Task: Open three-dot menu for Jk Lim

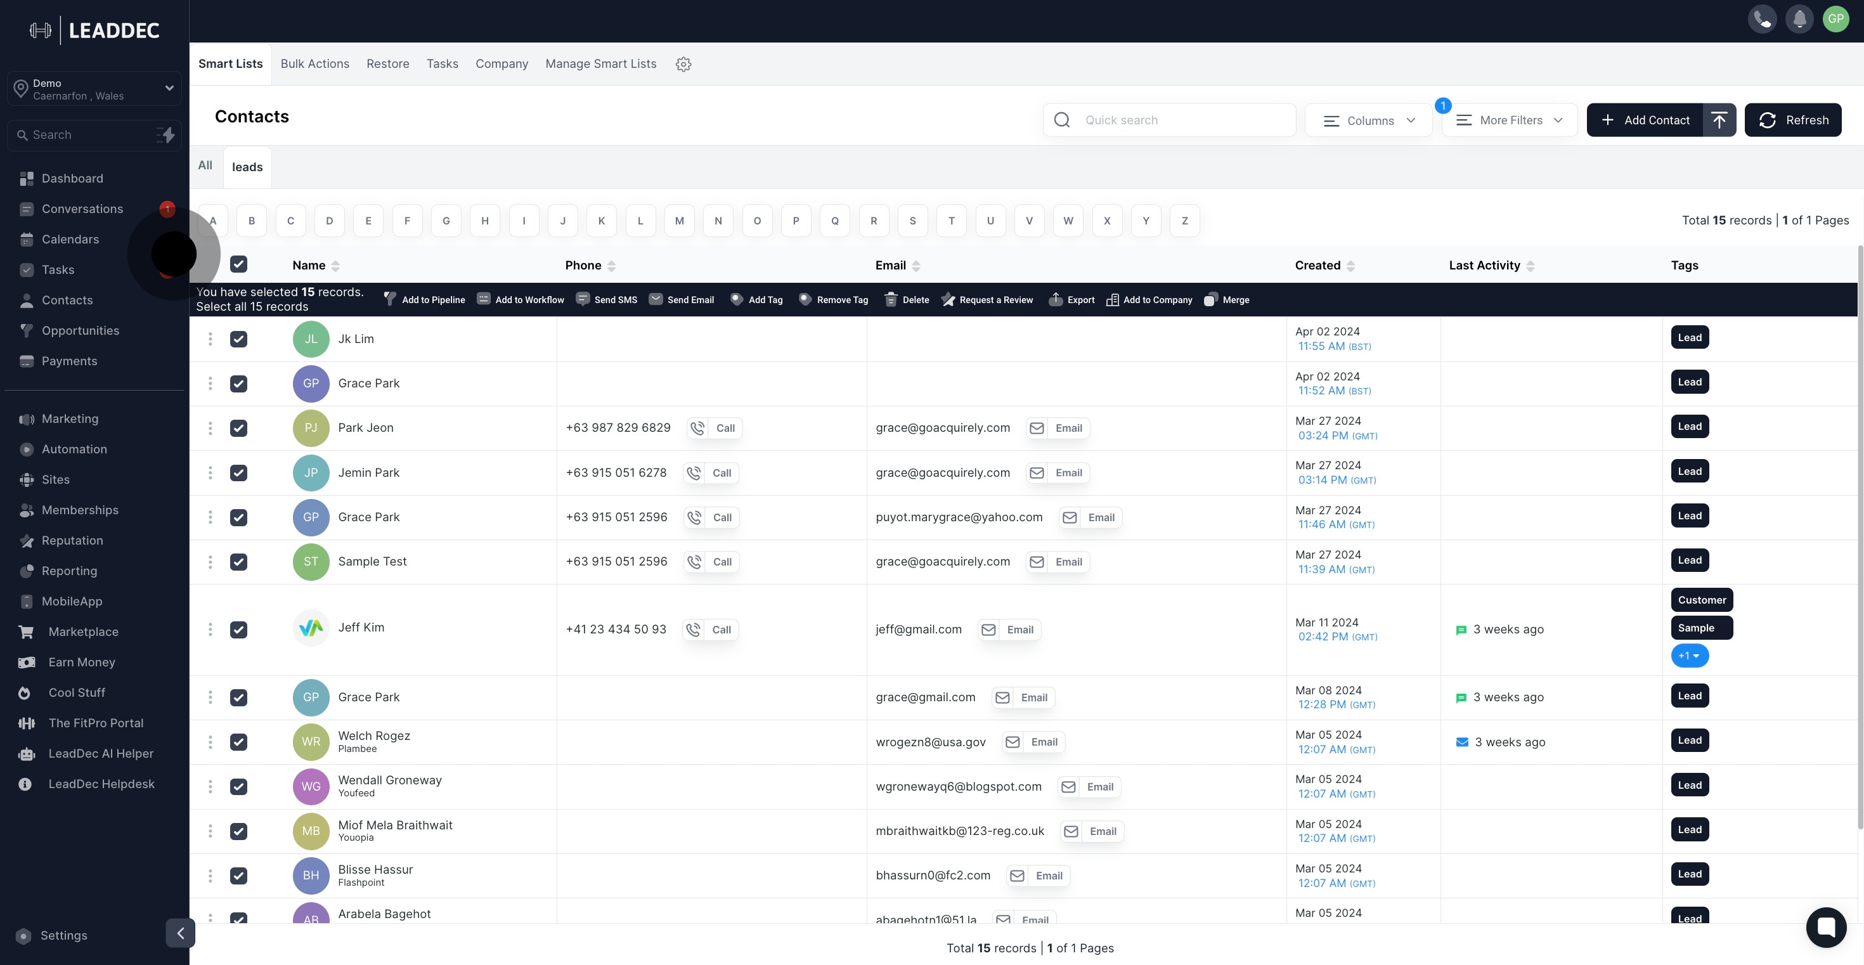Action: point(210,339)
